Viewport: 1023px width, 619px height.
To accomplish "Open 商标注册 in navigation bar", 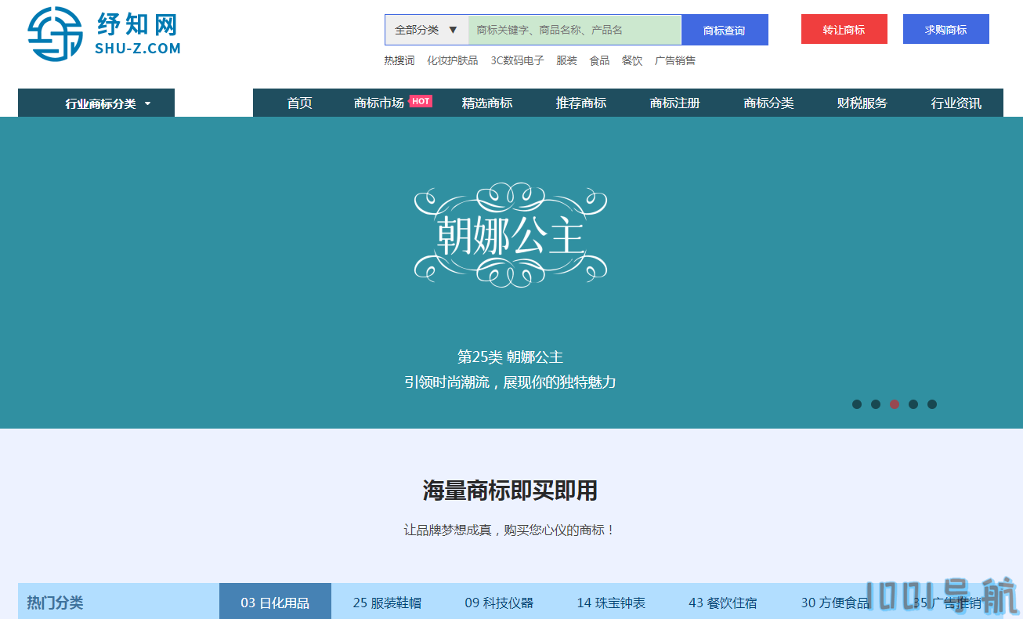I will coord(675,103).
